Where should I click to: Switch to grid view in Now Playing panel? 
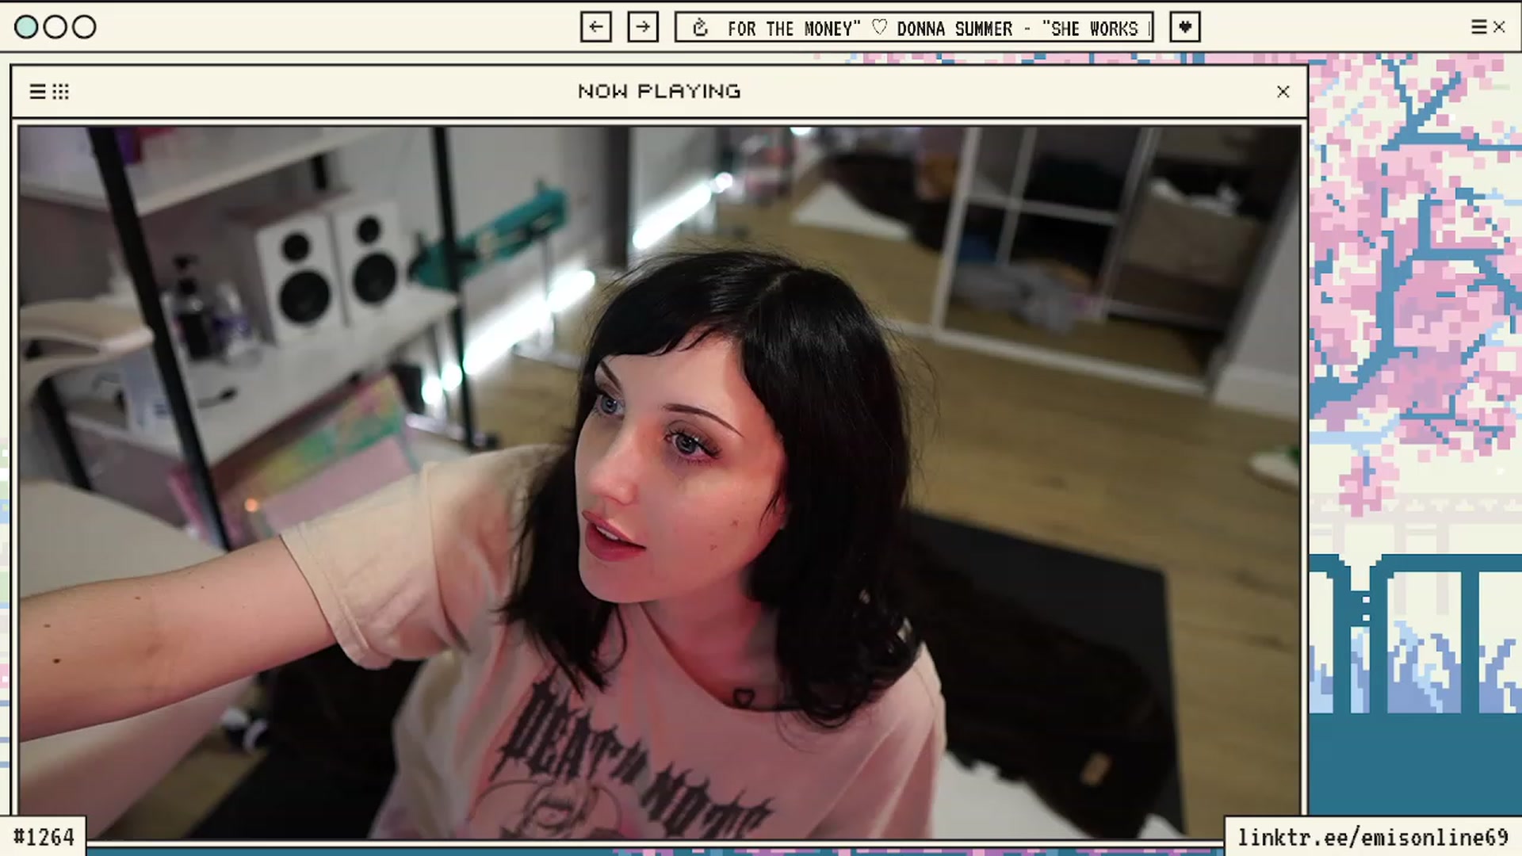tap(61, 92)
